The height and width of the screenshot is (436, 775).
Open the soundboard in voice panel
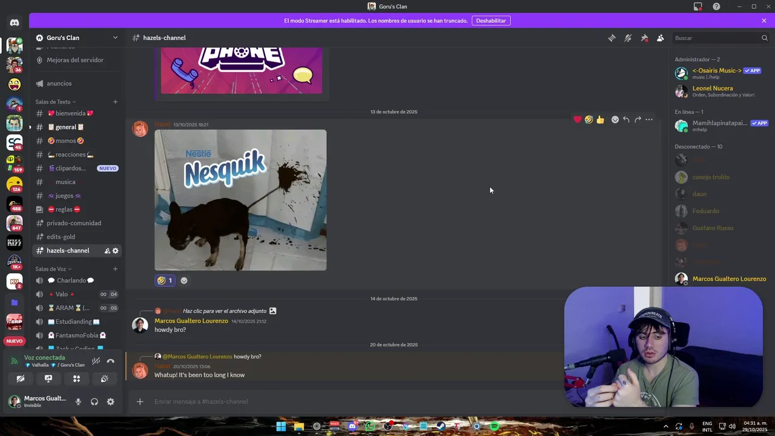[x=105, y=378]
